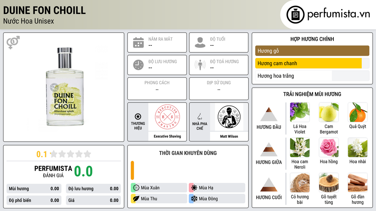This screenshot has width=376, height=211.
Task: Select the Quả Quýt note image
Action: coord(358,112)
